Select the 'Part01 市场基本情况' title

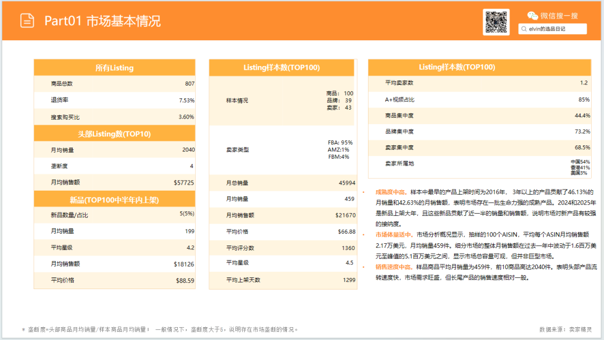[x=102, y=21]
